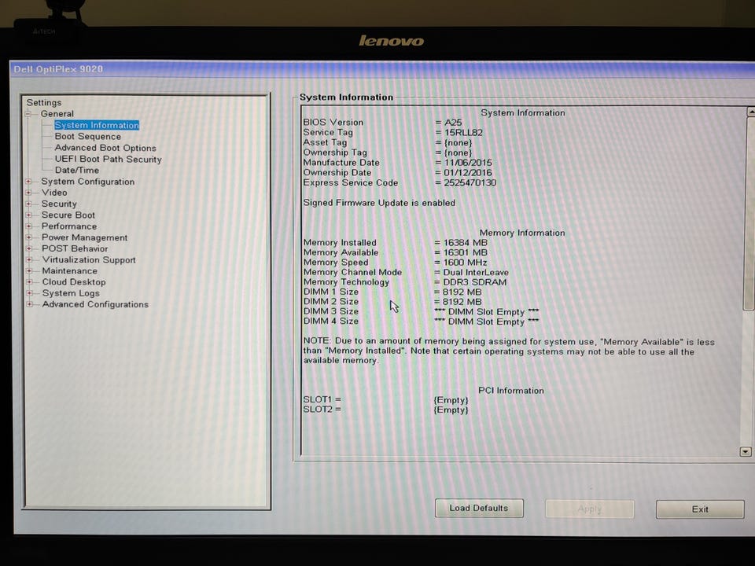This screenshot has width=755, height=566.
Task: Click the Load Defaults button
Action: click(479, 509)
